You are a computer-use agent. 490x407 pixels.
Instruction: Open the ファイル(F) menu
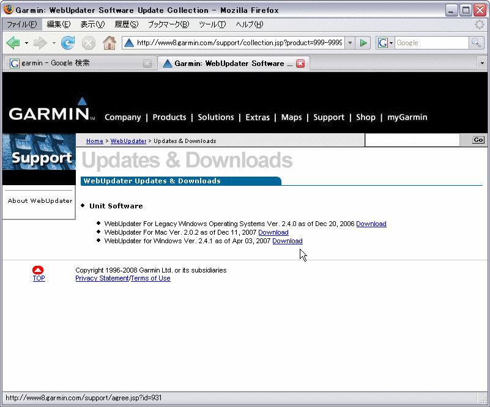point(21,24)
